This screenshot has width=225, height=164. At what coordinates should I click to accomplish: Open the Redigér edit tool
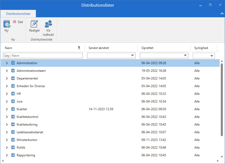[x=34, y=26]
